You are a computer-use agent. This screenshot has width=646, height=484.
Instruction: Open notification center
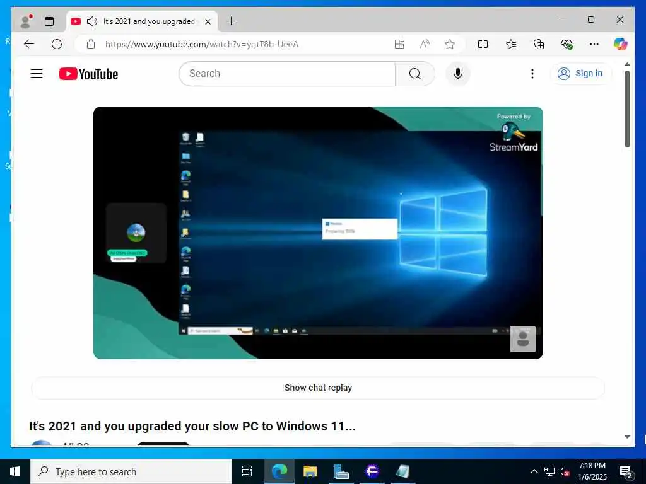(626, 471)
